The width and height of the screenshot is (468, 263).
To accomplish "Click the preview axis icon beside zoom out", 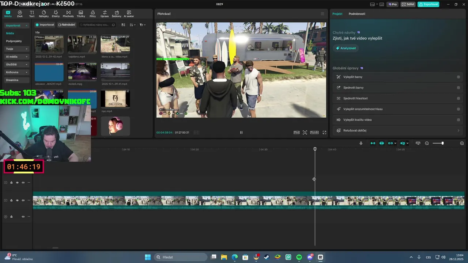I will click(x=418, y=143).
